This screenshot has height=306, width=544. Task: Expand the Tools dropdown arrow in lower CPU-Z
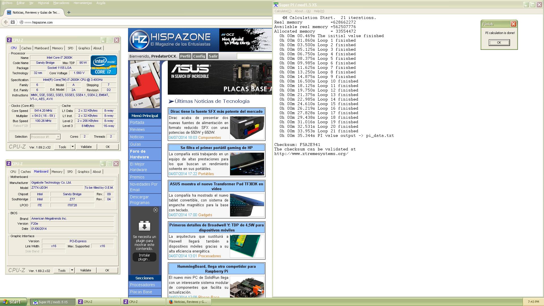(72, 270)
